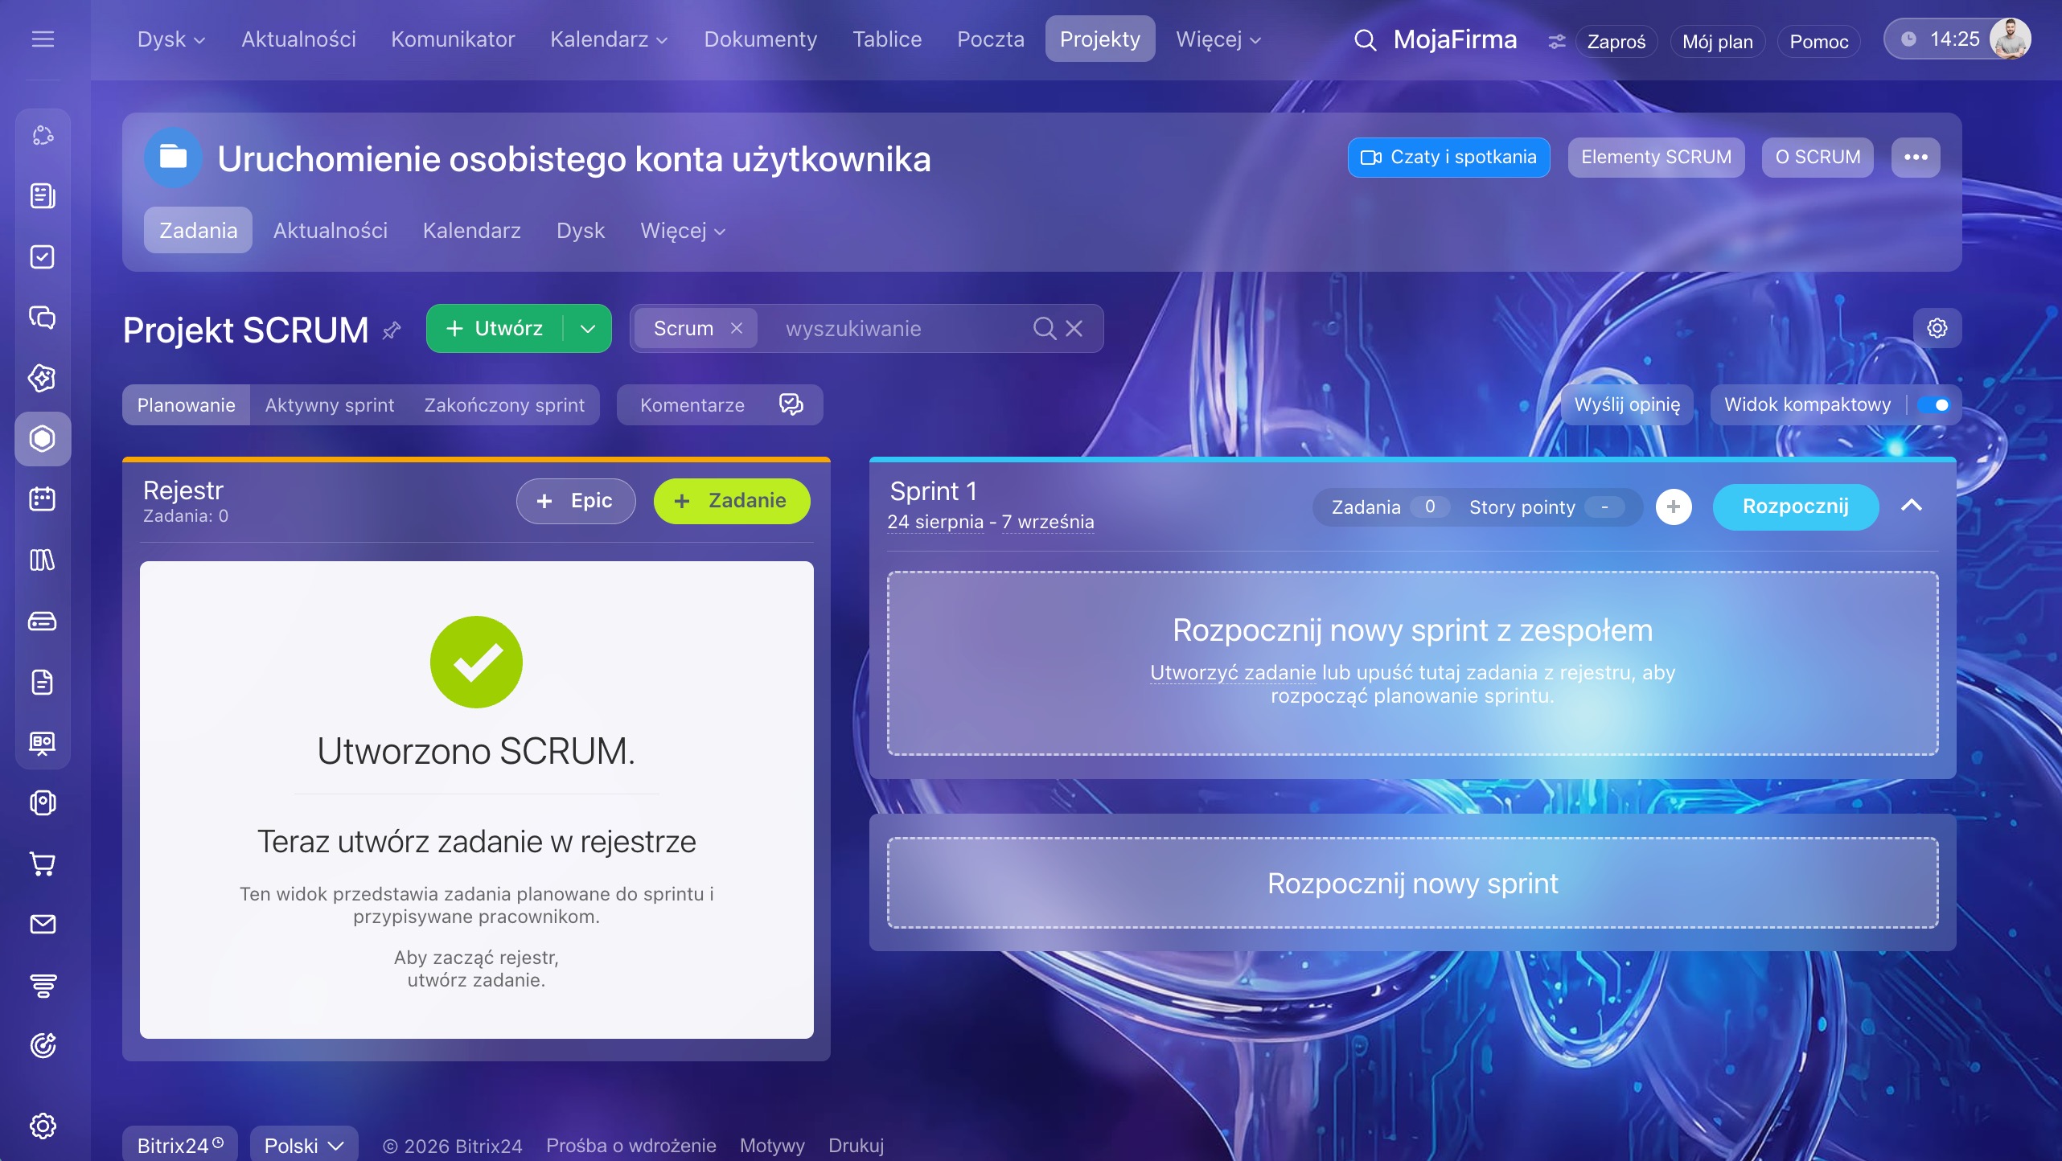Toggle the Widok kompaktowy switch
Screen dimensions: 2062x1161
tap(1933, 404)
